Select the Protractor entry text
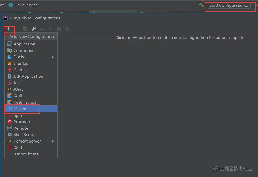The image size is (258, 177). (23, 122)
